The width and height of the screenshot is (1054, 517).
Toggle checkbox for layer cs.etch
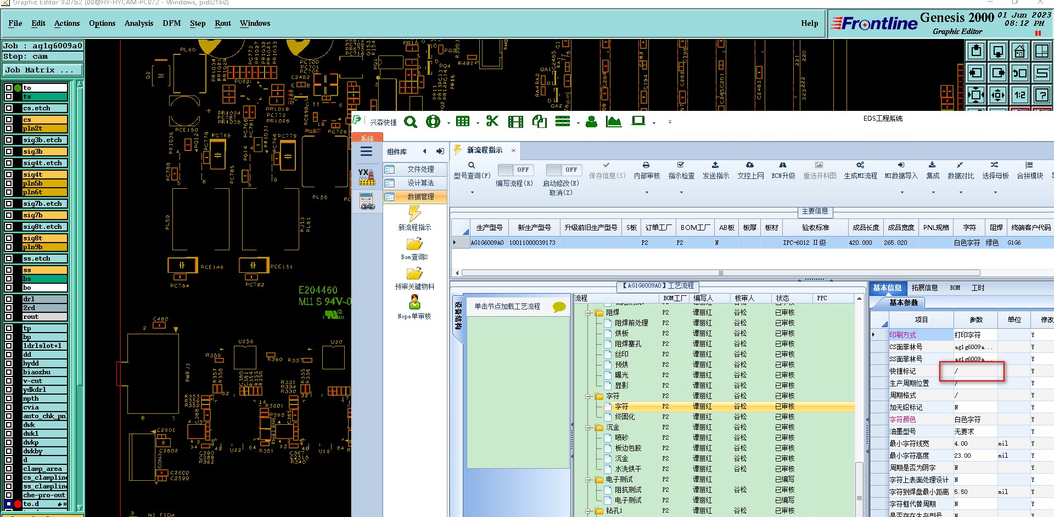[x=9, y=108]
